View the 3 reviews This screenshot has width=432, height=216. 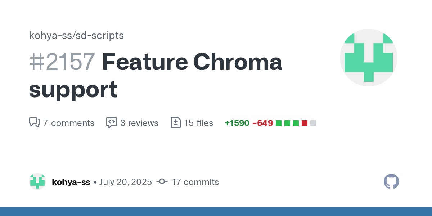pyautogui.click(x=139, y=123)
